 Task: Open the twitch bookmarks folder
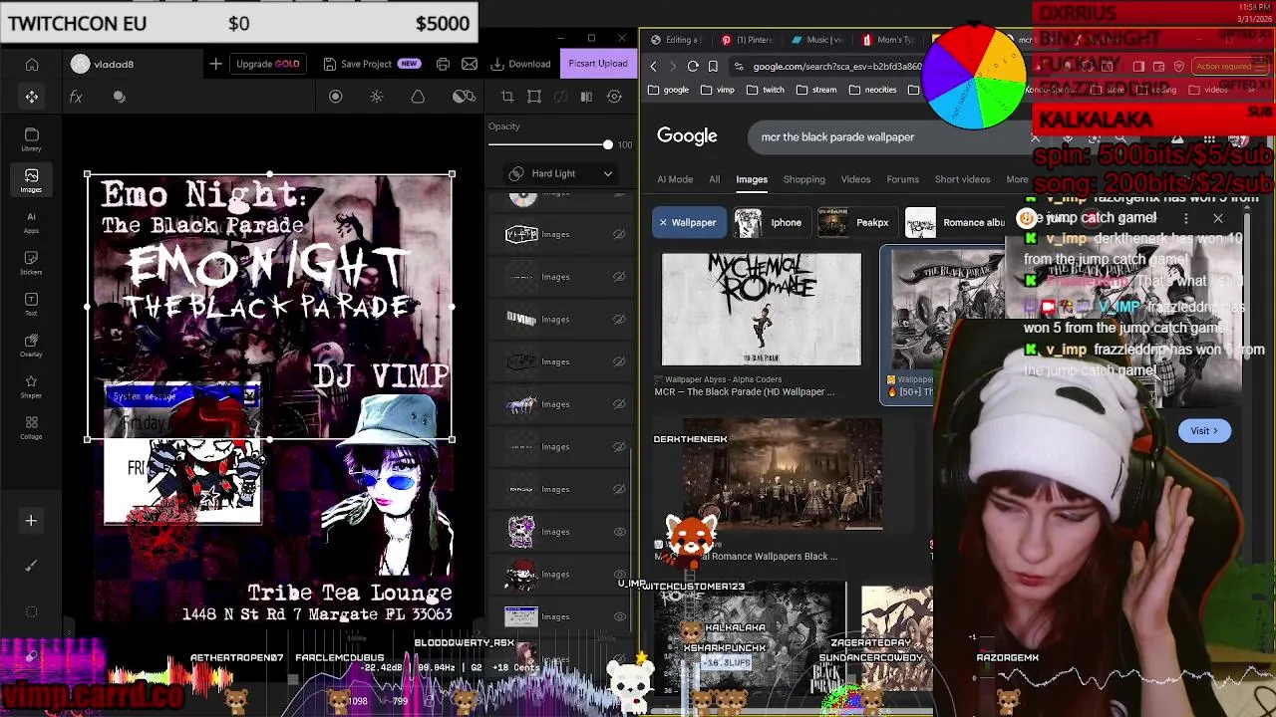[x=766, y=90]
